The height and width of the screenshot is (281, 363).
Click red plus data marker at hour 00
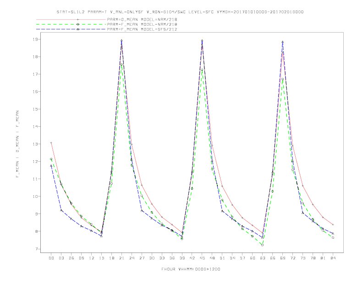tap(51, 143)
